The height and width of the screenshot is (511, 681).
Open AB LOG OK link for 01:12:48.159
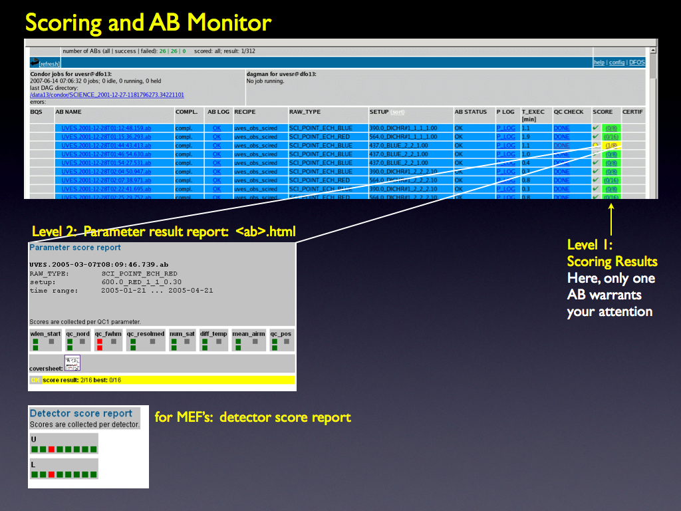217,128
